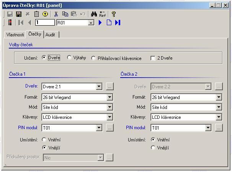Image resolution: width=232 pixels, height=172 pixels.
Task: Go to next record with blue arrow
Action: point(100,23)
